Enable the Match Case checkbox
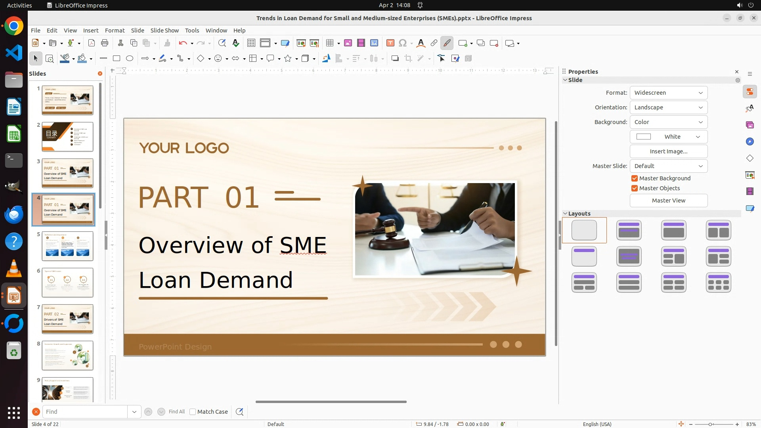The image size is (761, 428). tap(193, 412)
